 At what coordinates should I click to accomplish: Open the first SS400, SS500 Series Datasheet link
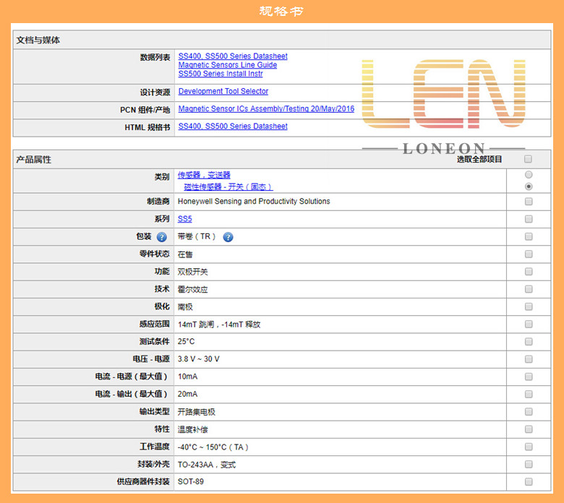[x=233, y=56]
